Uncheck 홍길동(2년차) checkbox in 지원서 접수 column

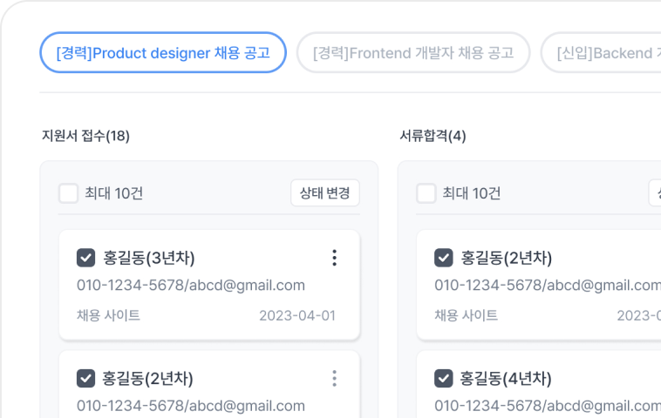tap(86, 378)
